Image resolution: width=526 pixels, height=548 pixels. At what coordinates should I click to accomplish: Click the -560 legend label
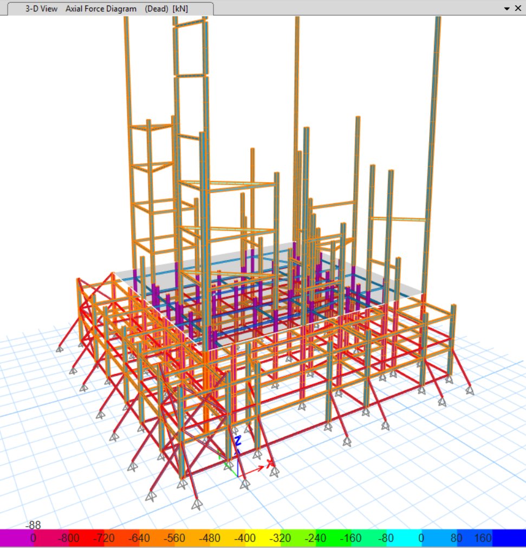click(174, 538)
